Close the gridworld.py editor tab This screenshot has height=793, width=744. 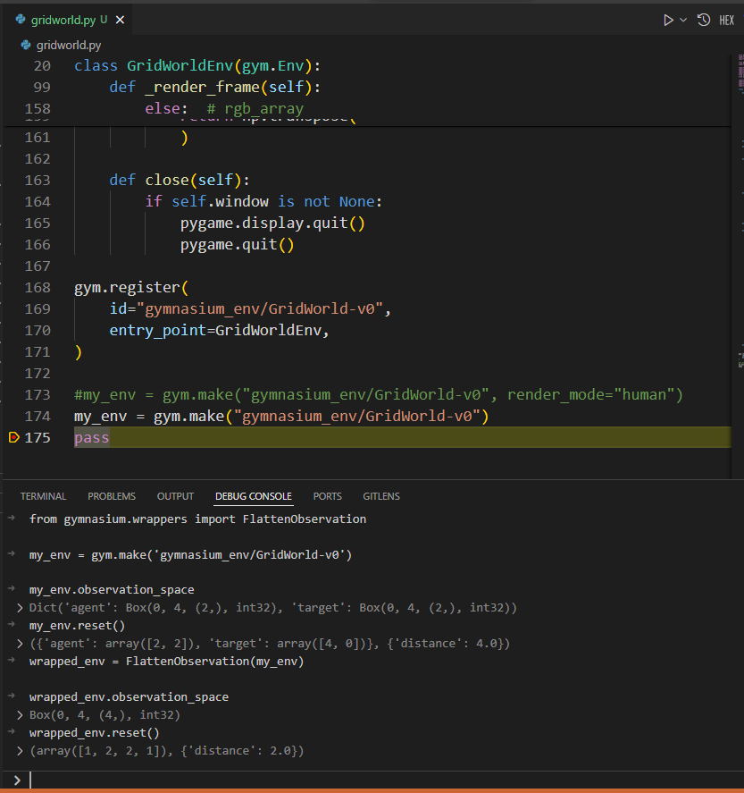120,20
